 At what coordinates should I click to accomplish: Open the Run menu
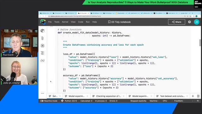pyautogui.click(x=88, y=22)
